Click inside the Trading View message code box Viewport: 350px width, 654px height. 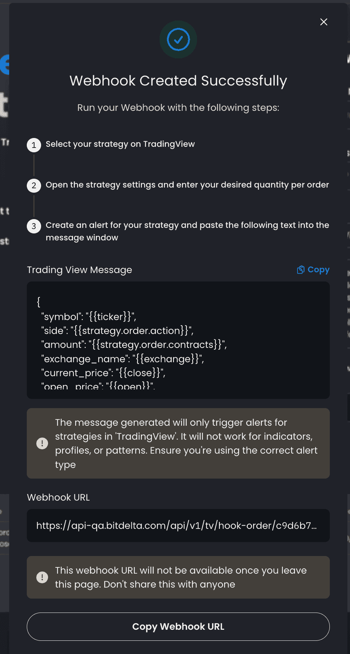[178, 340]
